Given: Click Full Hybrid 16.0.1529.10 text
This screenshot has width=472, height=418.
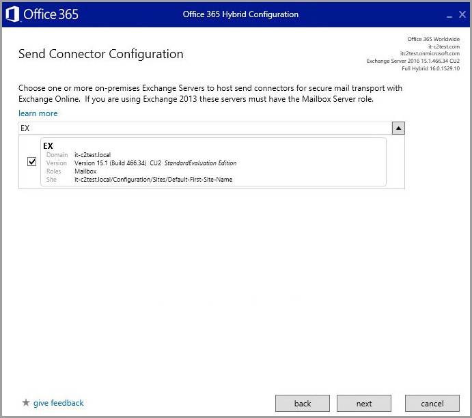Looking at the screenshot, I should click(431, 68).
